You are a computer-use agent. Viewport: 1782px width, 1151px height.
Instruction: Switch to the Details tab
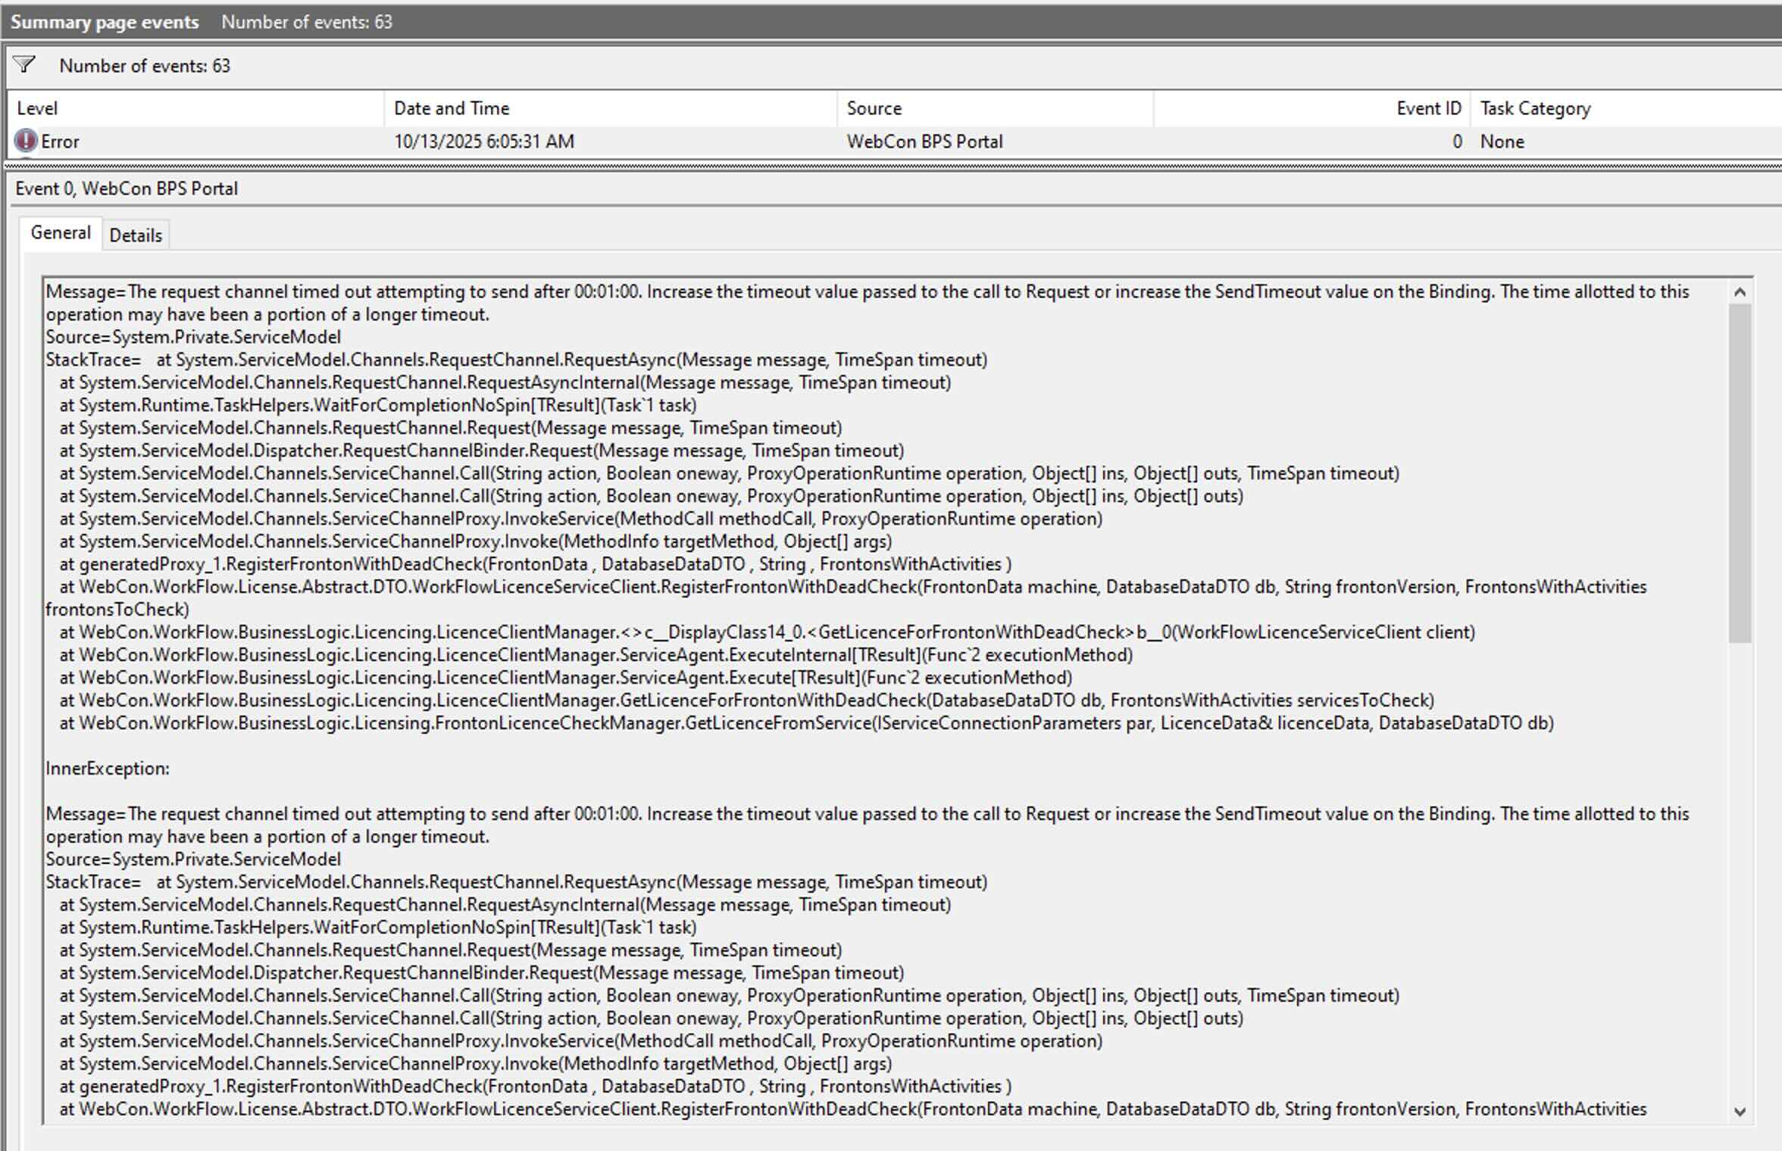tap(136, 236)
